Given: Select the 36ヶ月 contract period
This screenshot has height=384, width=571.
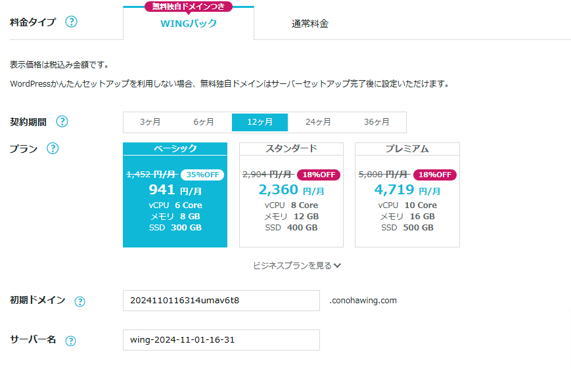Looking at the screenshot, I should tap(377, 122).
